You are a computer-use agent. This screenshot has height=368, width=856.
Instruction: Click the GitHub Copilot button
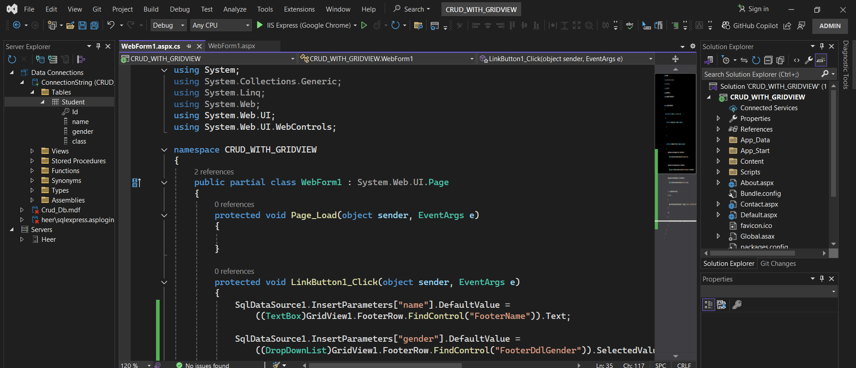[750, 26]
